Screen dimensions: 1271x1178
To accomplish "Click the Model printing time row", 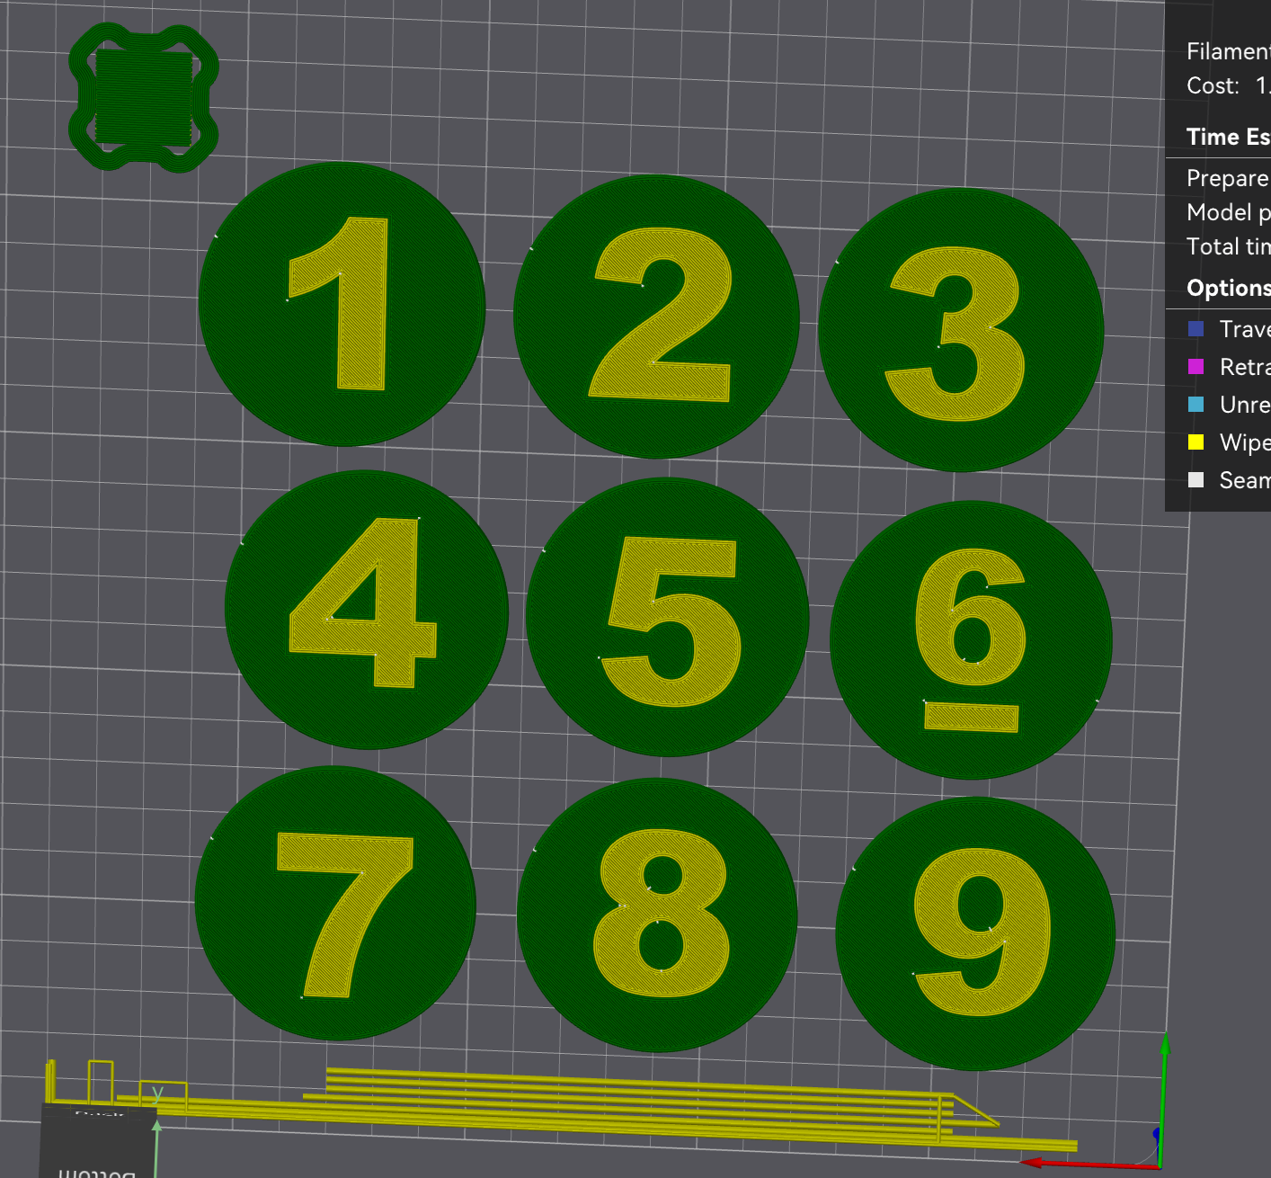I will coord(1228,212).
